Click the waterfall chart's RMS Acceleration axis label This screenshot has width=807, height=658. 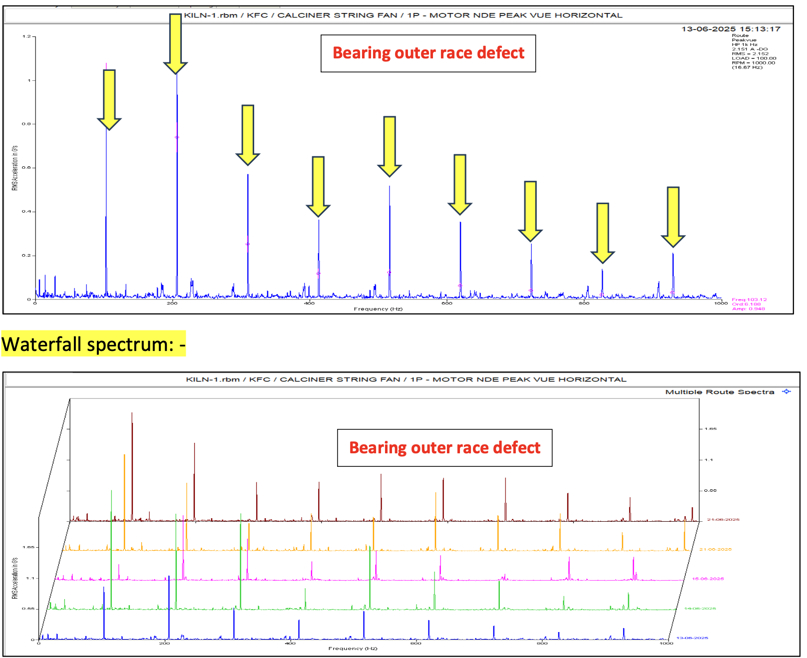coord(15,578)
